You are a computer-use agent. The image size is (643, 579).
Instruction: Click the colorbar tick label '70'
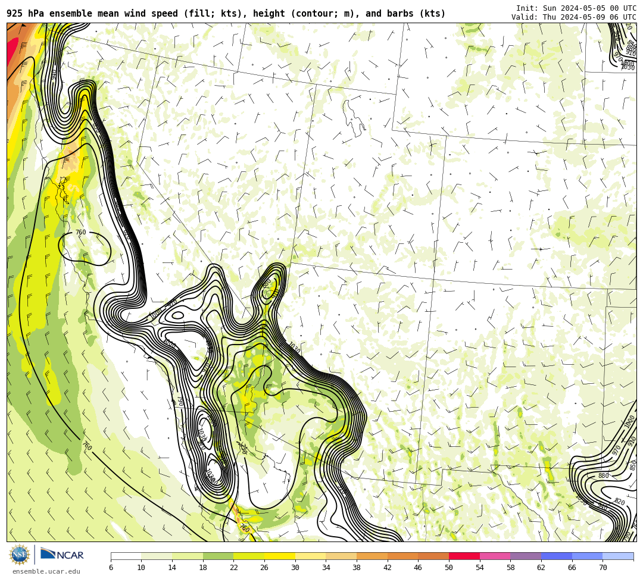click(x=603, y=568)
